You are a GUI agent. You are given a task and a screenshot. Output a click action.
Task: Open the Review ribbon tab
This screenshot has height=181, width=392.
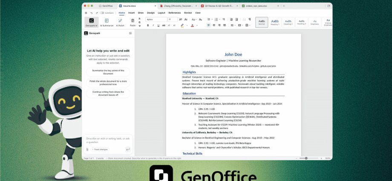click(x=188, y=13)
